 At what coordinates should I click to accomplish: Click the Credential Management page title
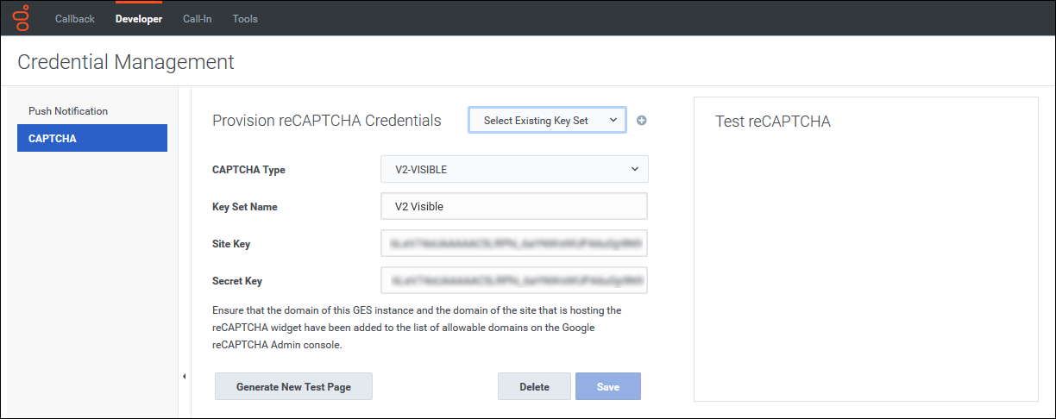126,62
